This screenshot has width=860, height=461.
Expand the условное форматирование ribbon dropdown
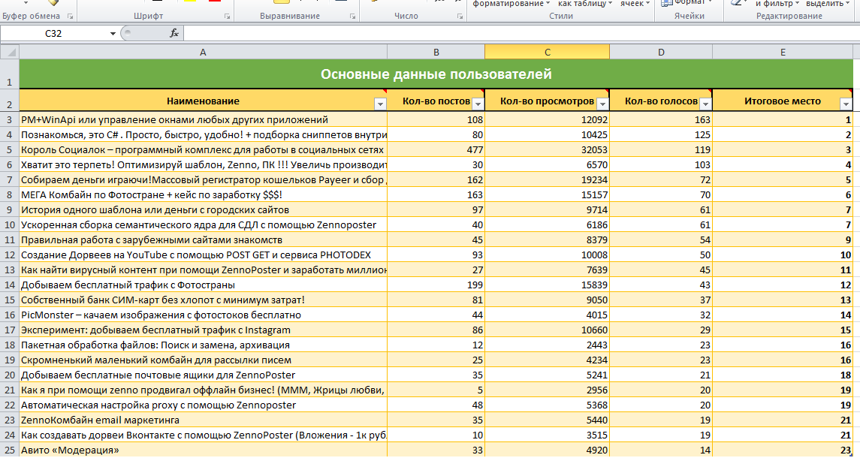click(x=511, y=4)
